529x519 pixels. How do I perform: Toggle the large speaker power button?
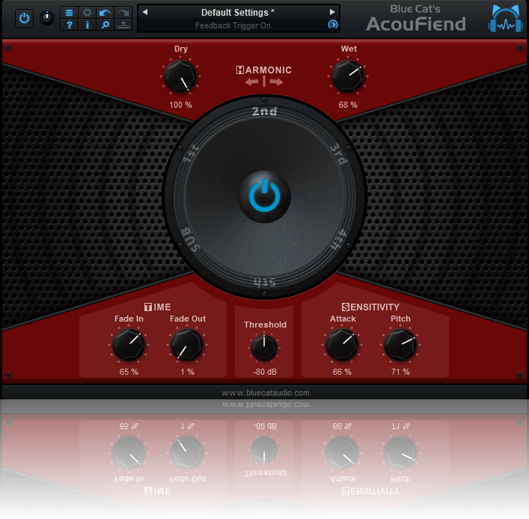pos(265,197)
